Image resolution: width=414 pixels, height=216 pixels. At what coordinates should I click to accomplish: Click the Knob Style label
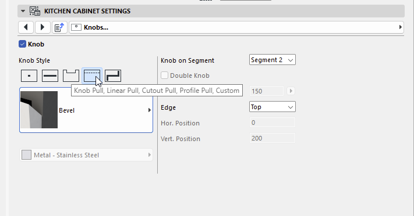point(34,60)
